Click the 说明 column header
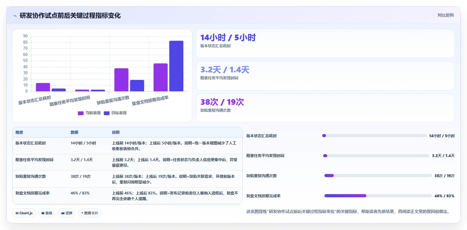467x230 pixels. click(116, 132)
